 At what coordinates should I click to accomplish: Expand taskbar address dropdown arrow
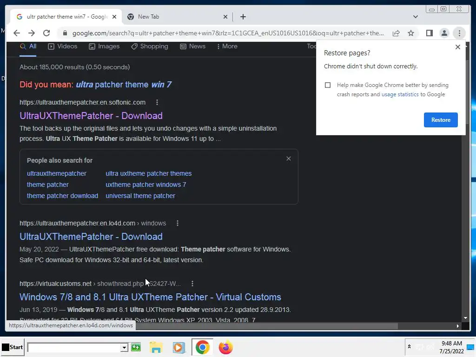[124, 347]
